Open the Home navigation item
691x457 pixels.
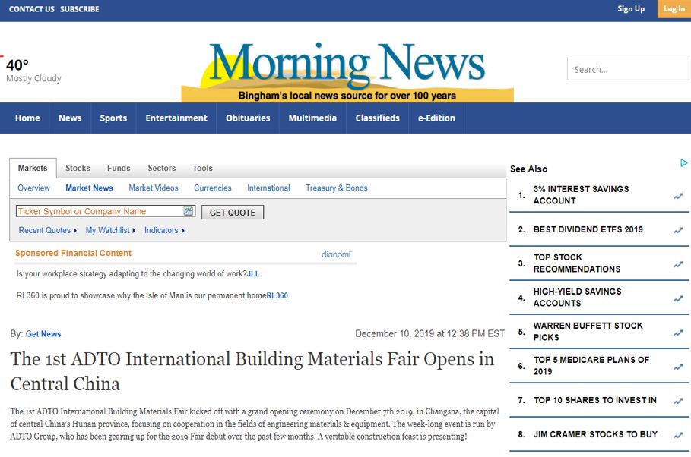27,118
